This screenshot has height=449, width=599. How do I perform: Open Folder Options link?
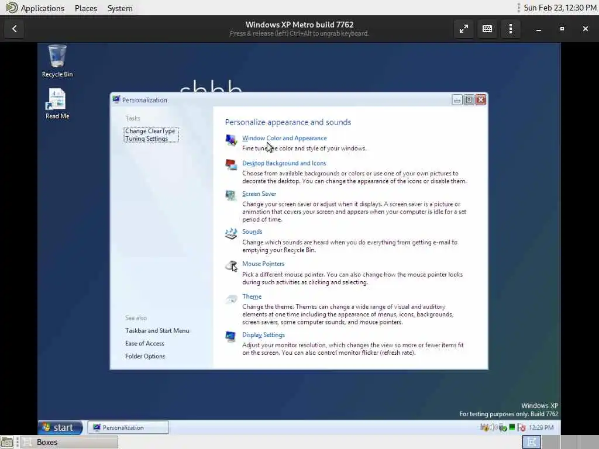[145, 356]
